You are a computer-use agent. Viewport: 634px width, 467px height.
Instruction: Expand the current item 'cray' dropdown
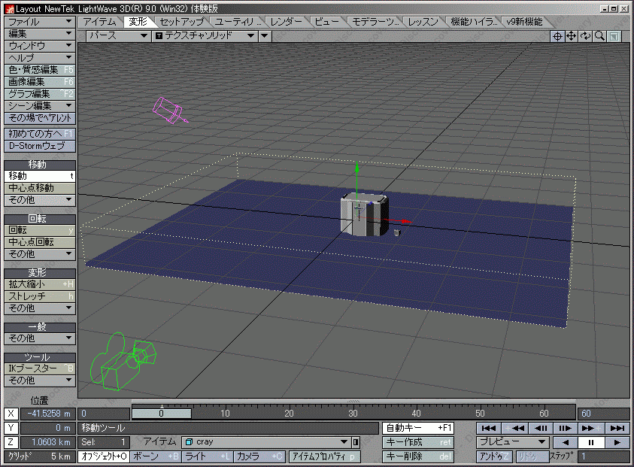[x=345, y=442]
